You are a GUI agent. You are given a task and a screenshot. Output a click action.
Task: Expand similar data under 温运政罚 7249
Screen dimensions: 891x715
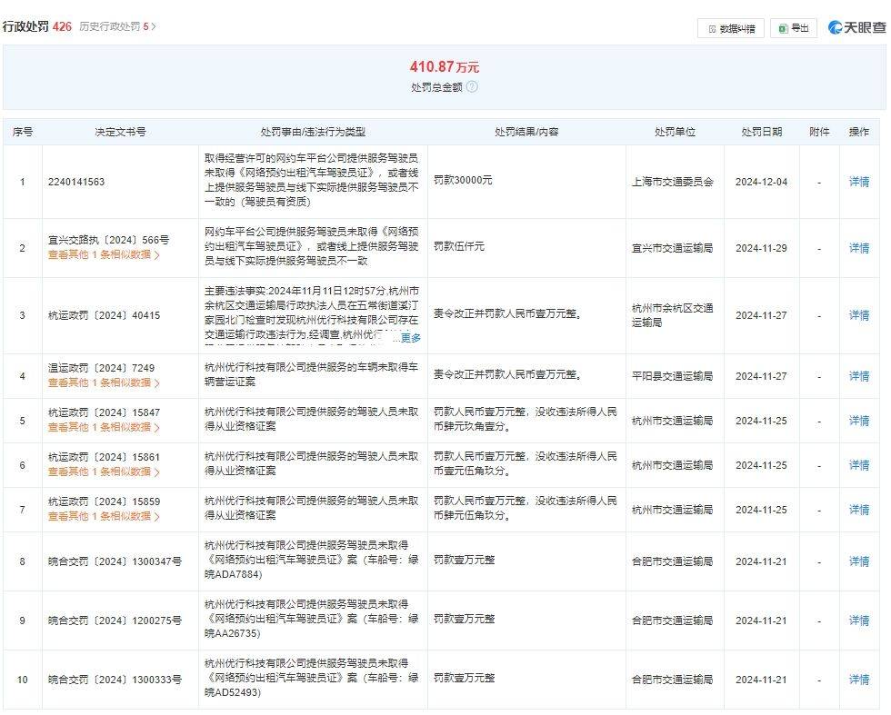click(x=104, y=382)
